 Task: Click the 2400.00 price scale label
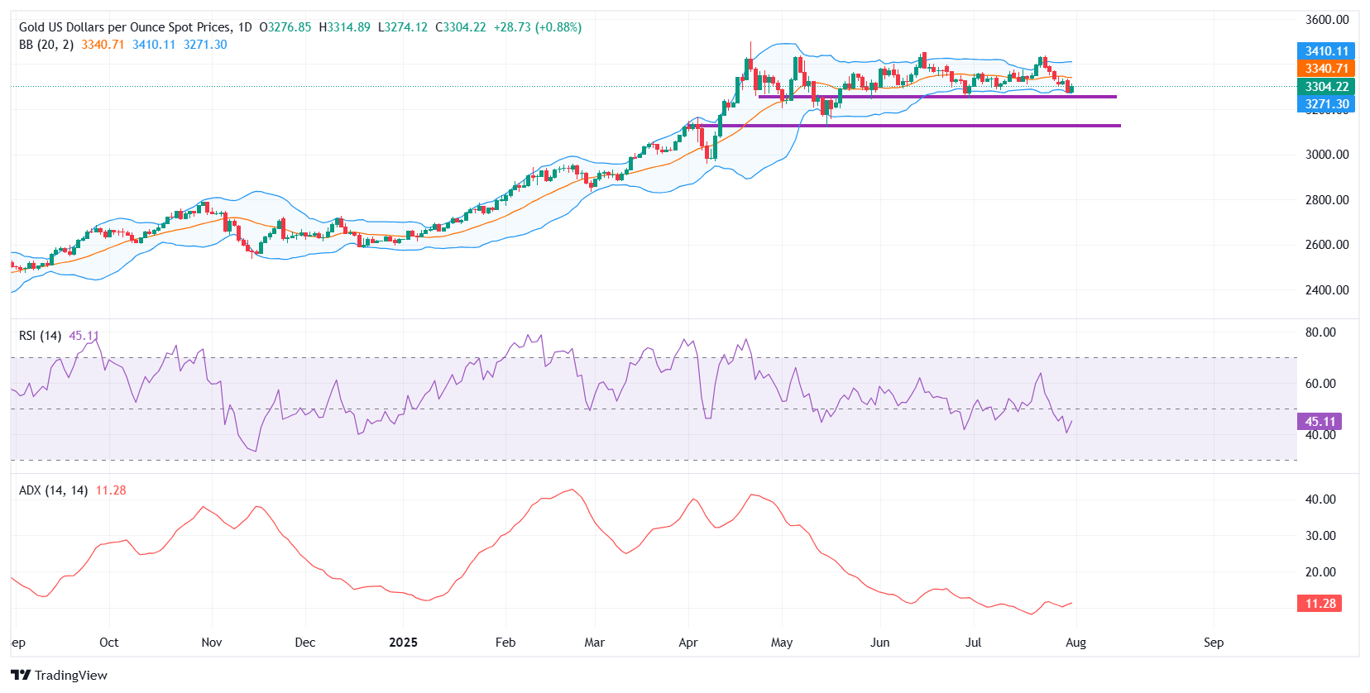[x=1326, y=290]
